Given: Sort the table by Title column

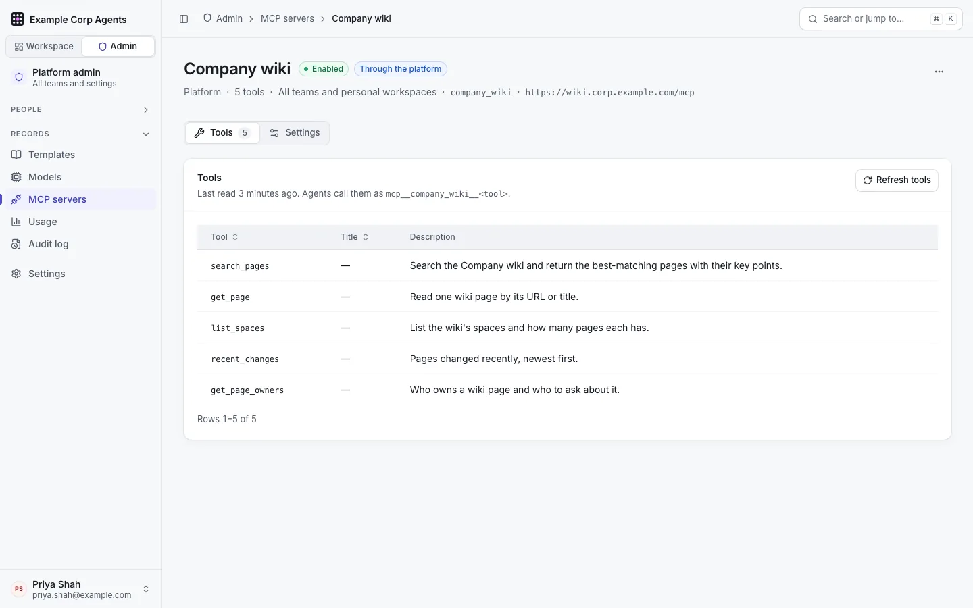Looking at the screenshot, I should coord(355,237).
